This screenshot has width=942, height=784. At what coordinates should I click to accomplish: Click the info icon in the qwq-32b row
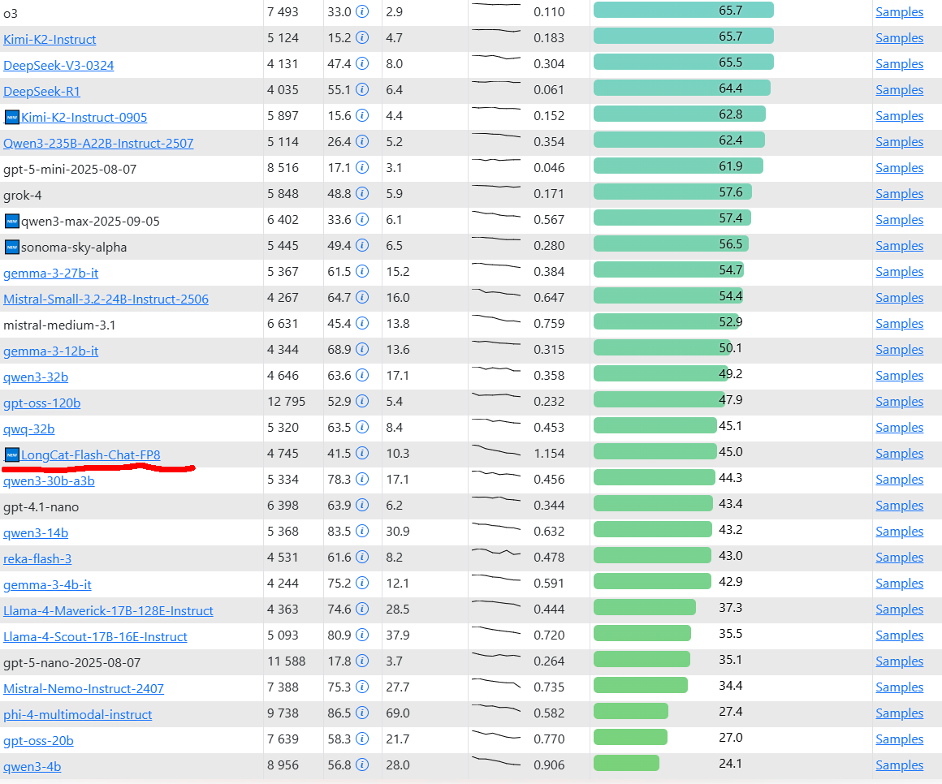(x=361, y=428)
